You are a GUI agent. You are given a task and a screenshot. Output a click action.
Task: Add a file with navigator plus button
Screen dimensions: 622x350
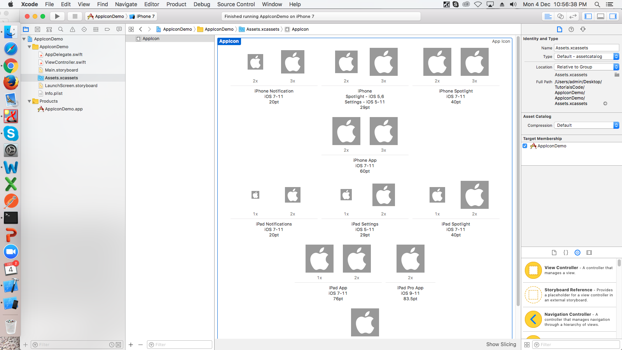click(25, 345)
